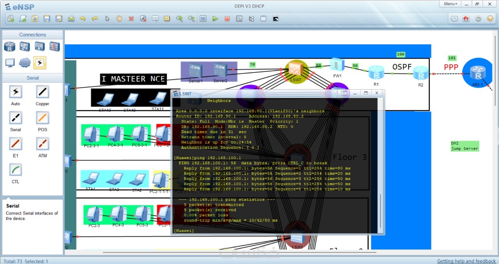Click the red X delete tool
The height and width of the screenshot is (264, 499).
(x=131, y=18)
